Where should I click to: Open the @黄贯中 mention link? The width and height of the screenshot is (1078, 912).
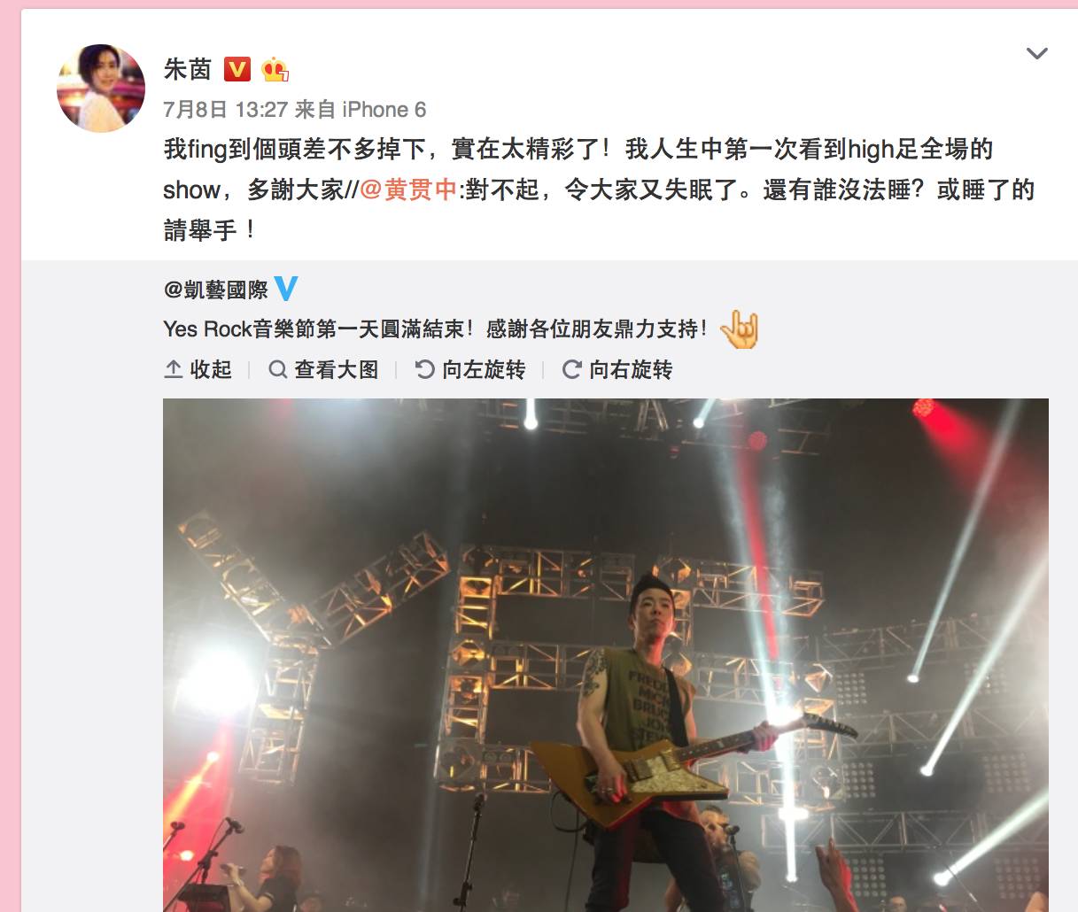point(408,189)
